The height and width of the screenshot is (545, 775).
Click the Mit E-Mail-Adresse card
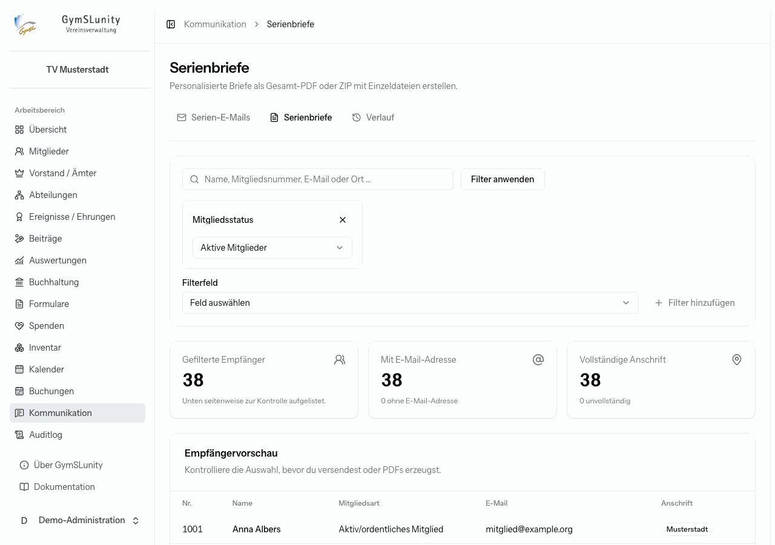click(463, 380)
